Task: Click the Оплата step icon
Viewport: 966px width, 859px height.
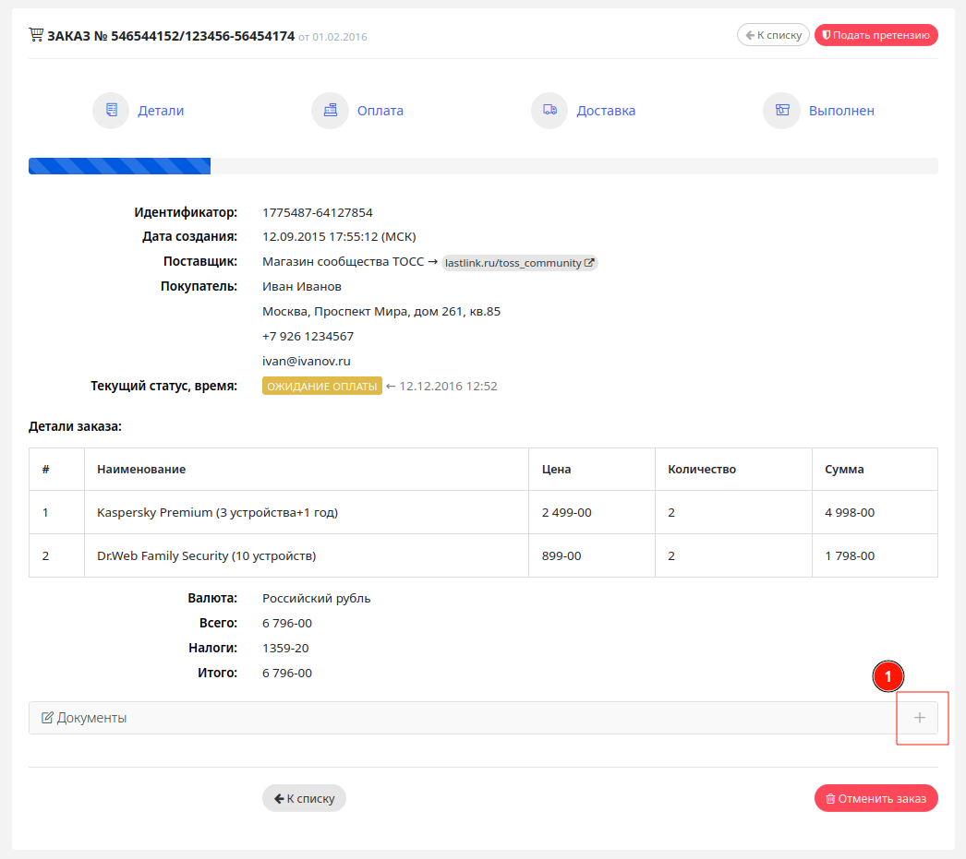Action: (x=331, y=110)
